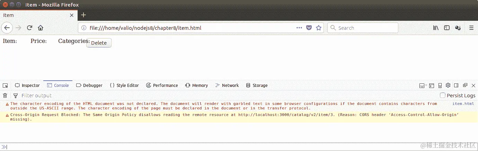
Task: Enable Persist Logs checkbox
Action: (x=442, y=96)
